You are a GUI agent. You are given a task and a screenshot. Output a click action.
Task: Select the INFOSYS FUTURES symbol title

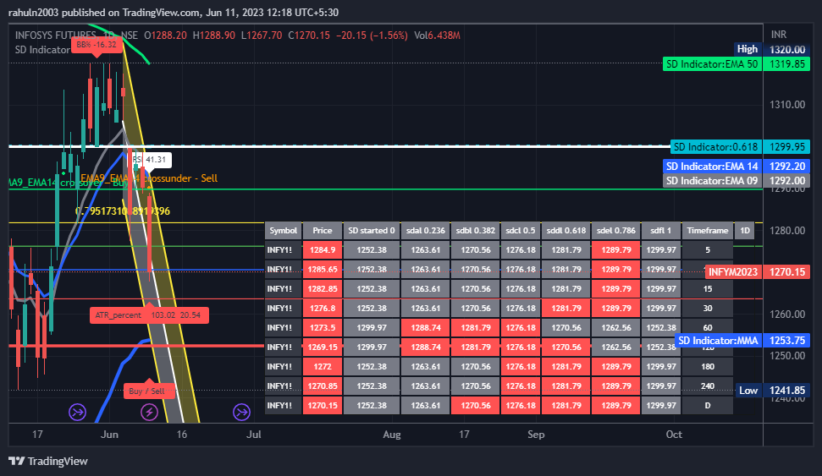point(56,35)
